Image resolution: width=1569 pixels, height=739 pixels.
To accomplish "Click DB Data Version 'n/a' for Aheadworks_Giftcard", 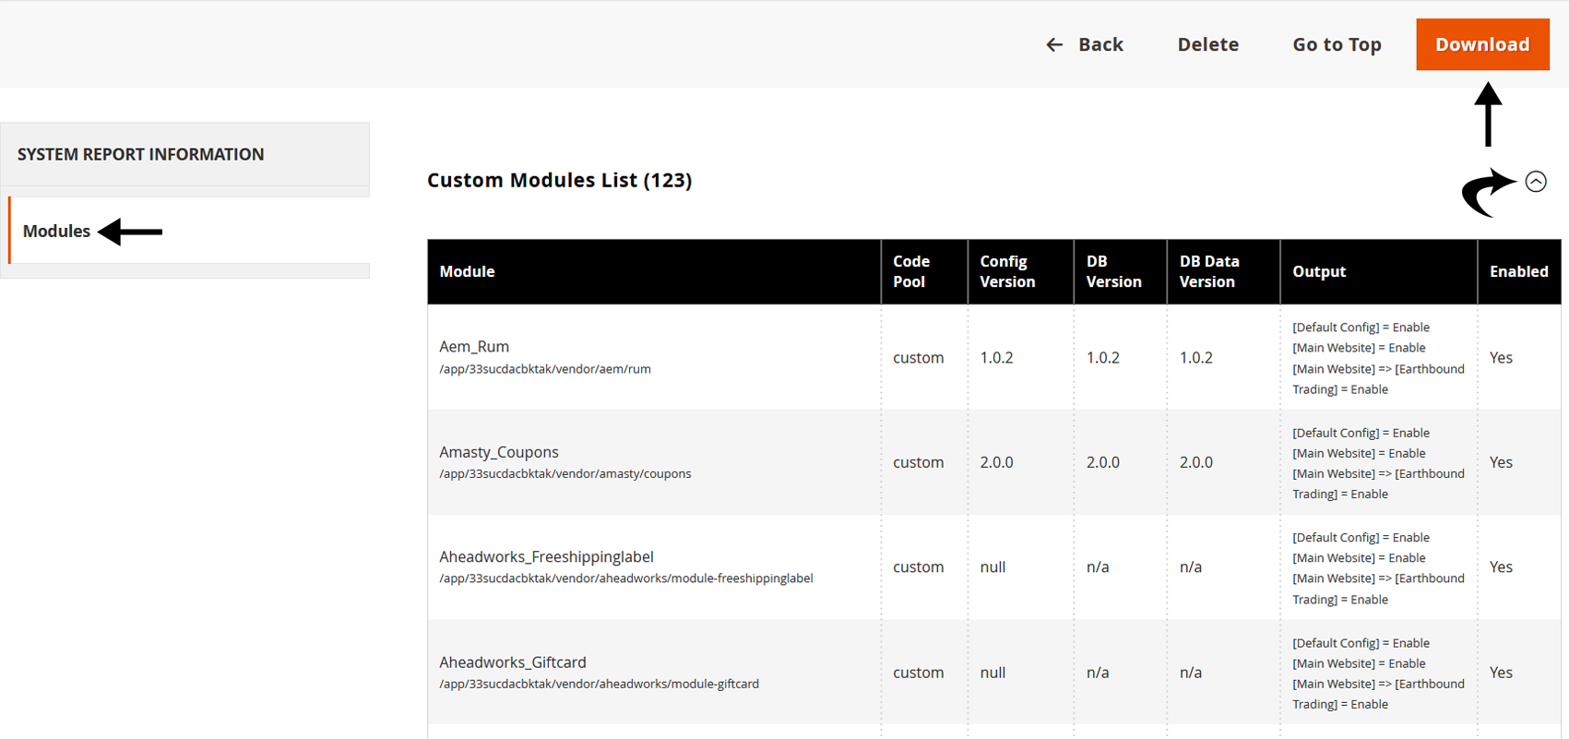I will (x=1191, y=673).
